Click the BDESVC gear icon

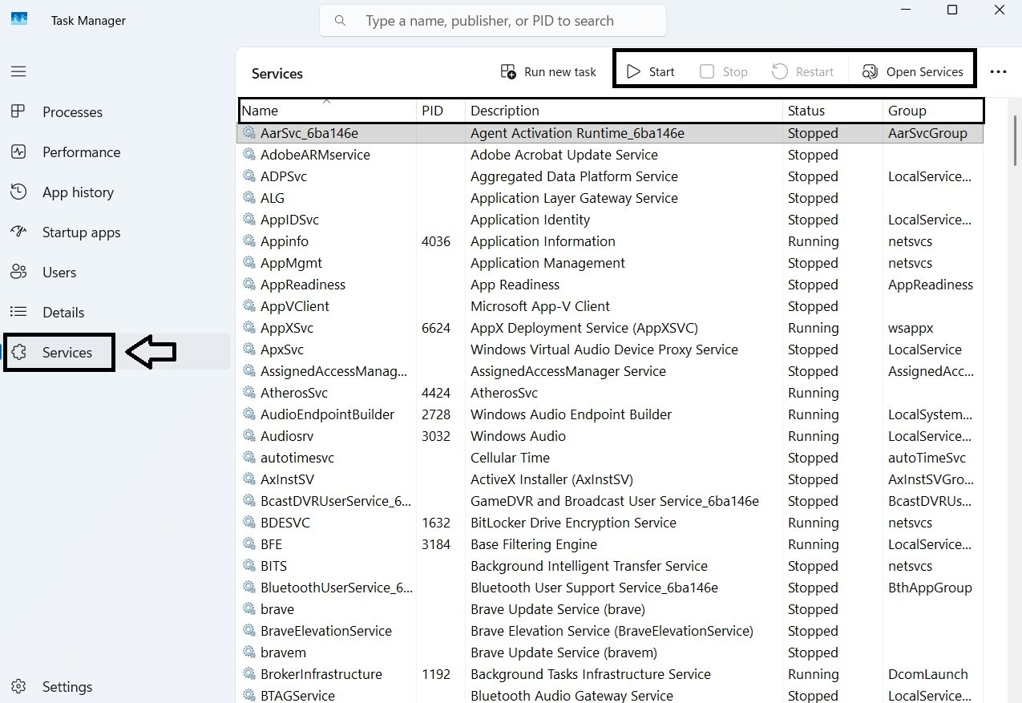(x=249, y=523)
